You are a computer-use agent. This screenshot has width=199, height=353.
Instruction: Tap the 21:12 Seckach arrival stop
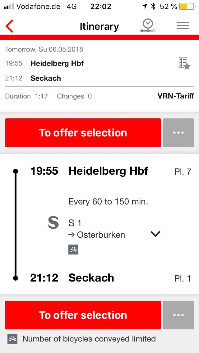tap(91, 278)
